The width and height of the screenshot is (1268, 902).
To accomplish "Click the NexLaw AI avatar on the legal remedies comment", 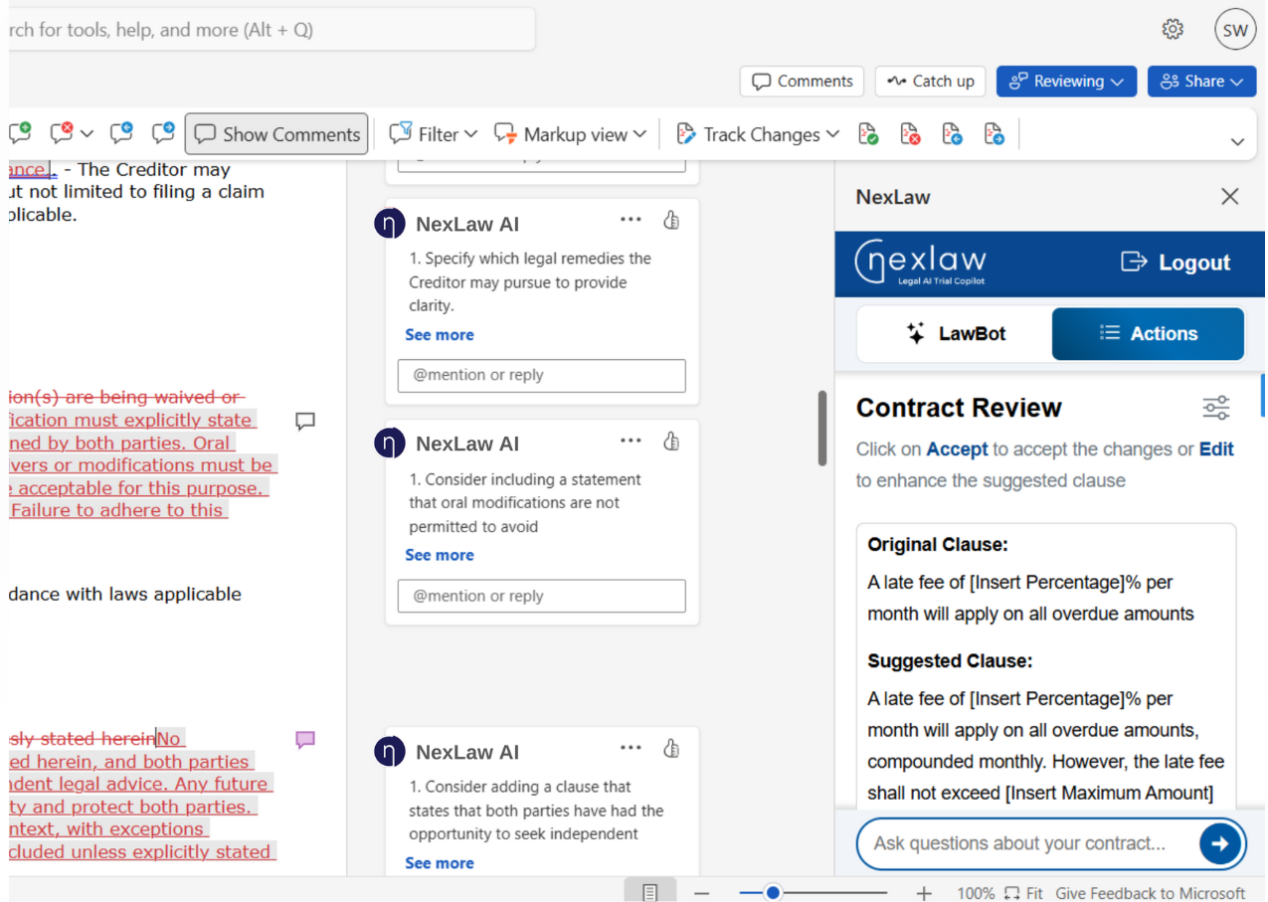I will click(390, 224).
